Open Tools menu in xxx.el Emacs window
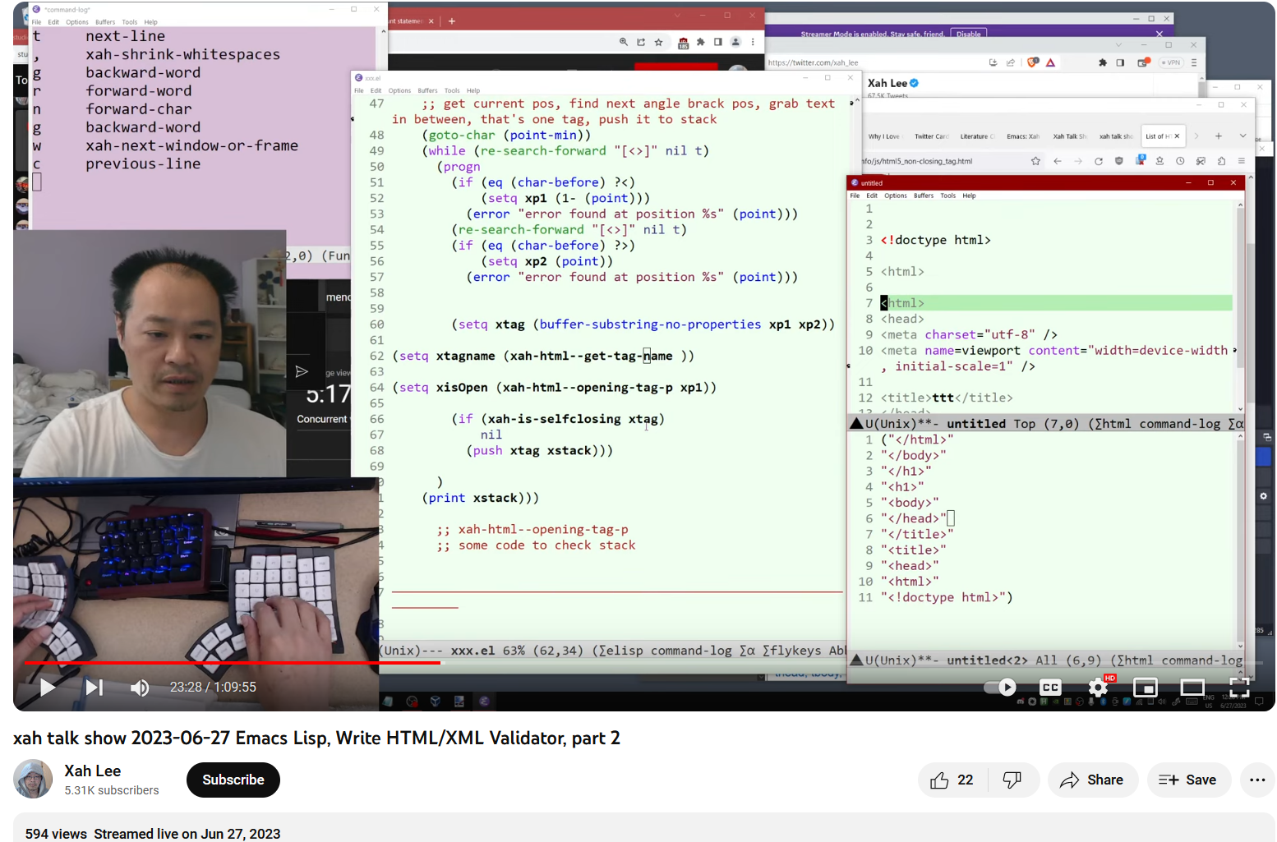1277x842 pixels. (x=452, y=90)
